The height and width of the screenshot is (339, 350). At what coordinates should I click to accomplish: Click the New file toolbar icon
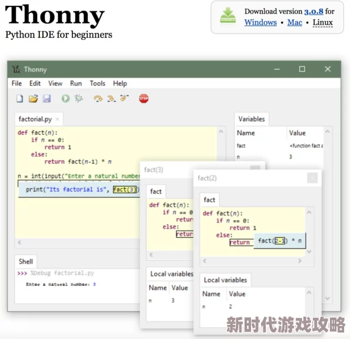(19, 98)
